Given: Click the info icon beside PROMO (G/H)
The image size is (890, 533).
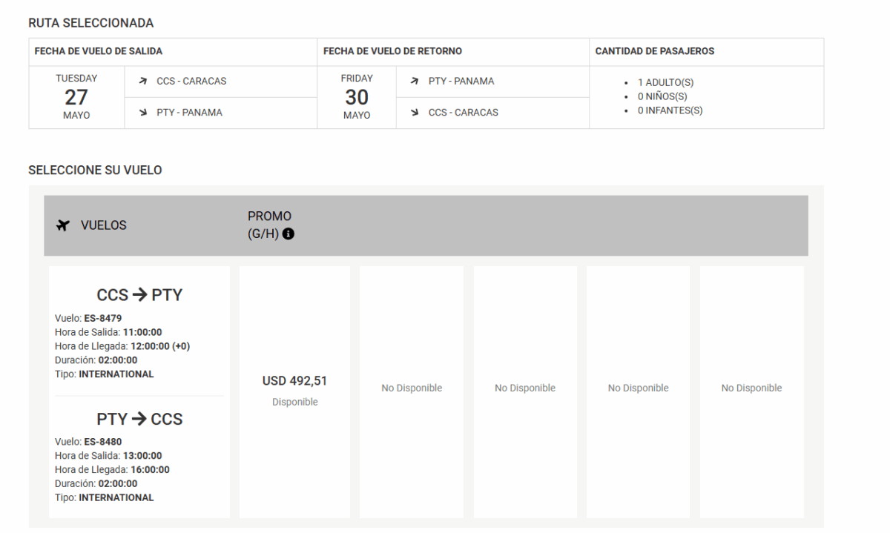Looking at the screenshot, I should tap(289, 234).
